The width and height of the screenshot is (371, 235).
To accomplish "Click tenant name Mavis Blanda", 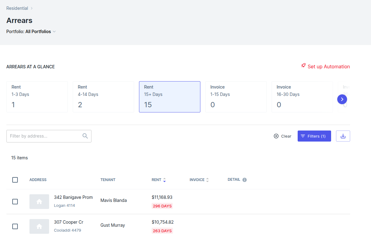I will (x=114, y=200).
